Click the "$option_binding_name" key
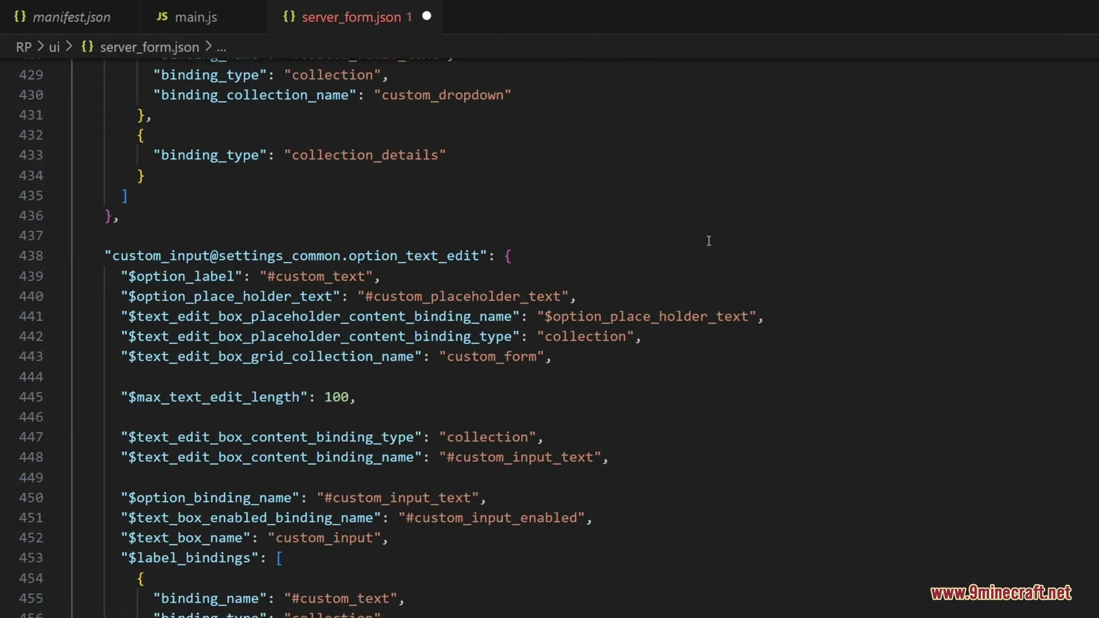 [x=210, y=498]
